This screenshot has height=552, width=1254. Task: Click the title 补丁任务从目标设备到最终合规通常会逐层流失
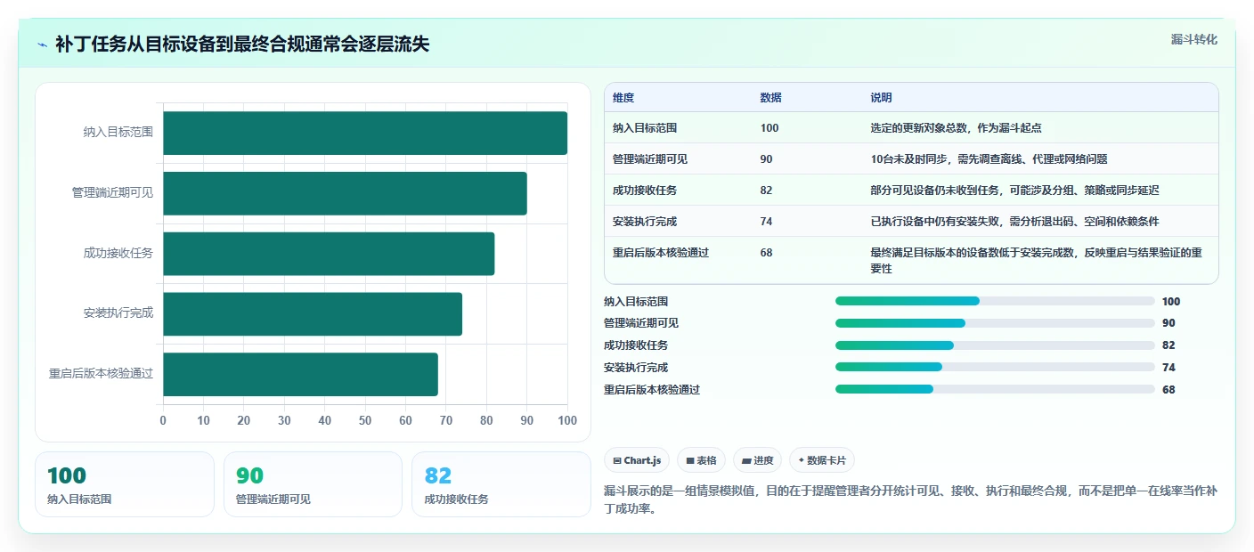[x=242, y=44]
